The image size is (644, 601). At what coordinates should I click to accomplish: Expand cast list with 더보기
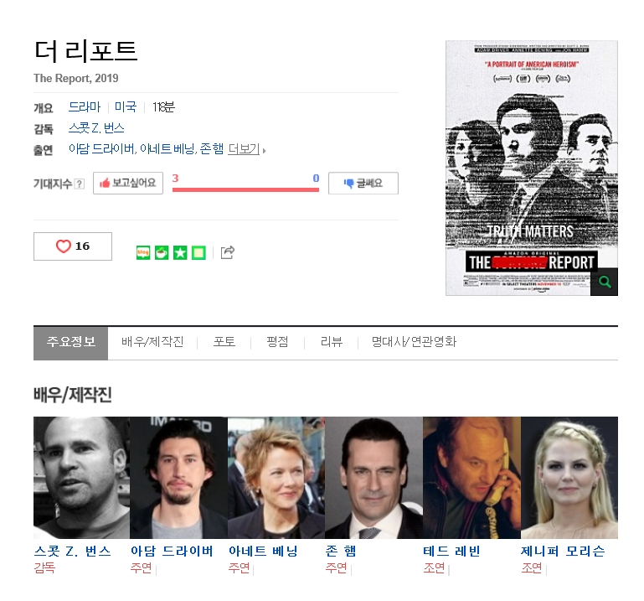click(246, 149)
